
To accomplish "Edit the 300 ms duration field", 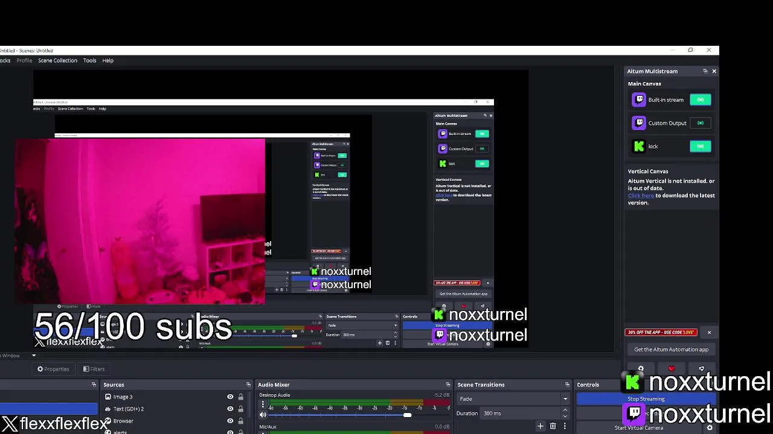I will click(x=519, y=414).
